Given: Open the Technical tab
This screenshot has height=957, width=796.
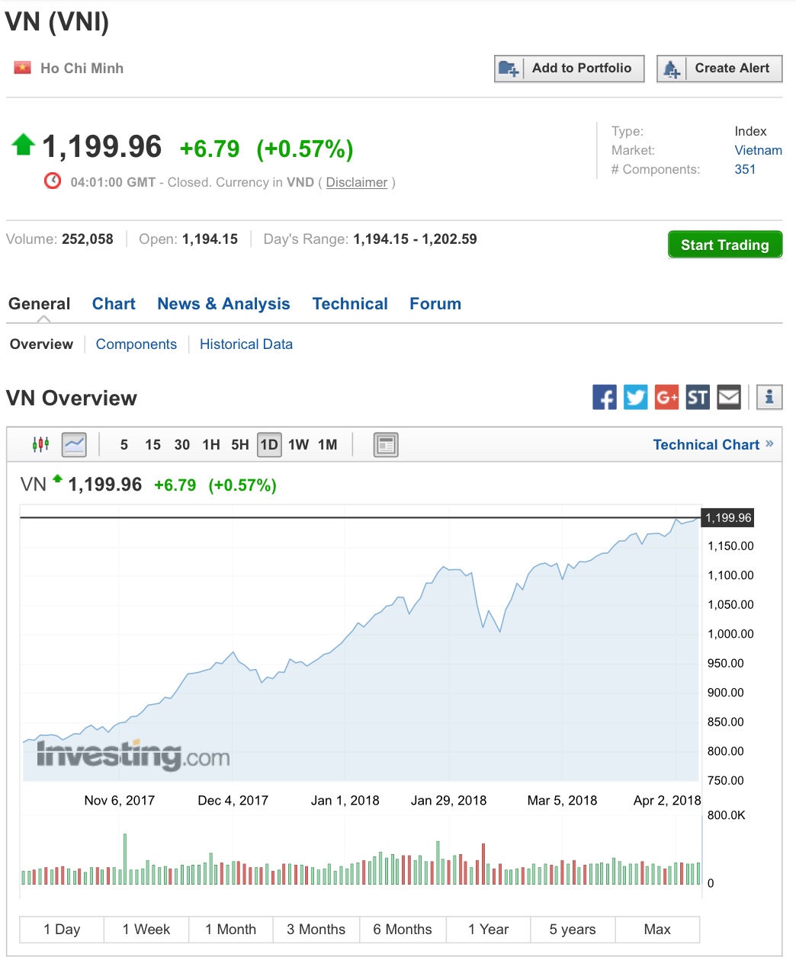Looking at the screenshot, I should tap(350, 304).
